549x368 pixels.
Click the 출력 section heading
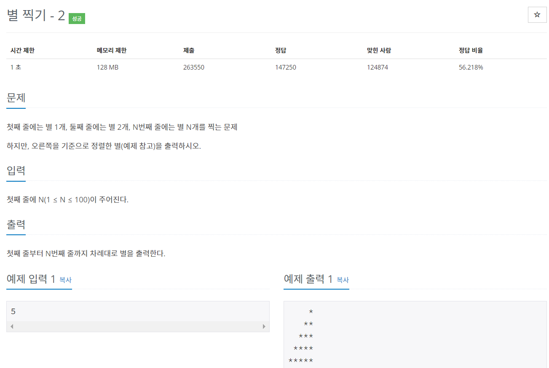click(x=16, y=224)
